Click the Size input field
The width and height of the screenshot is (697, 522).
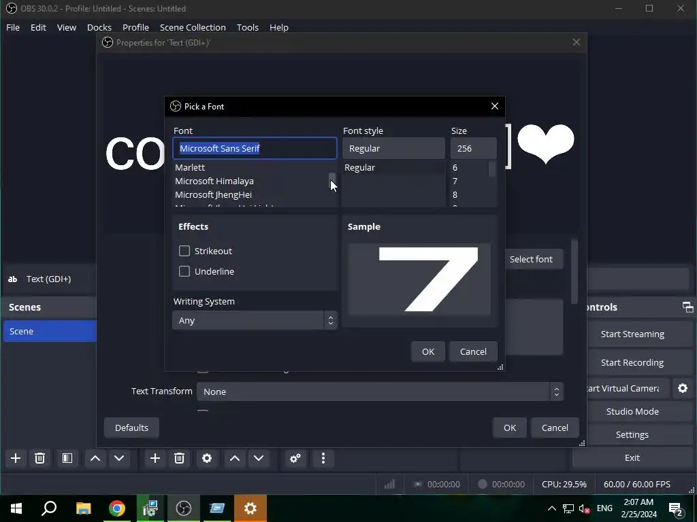(x=474, y=148)
